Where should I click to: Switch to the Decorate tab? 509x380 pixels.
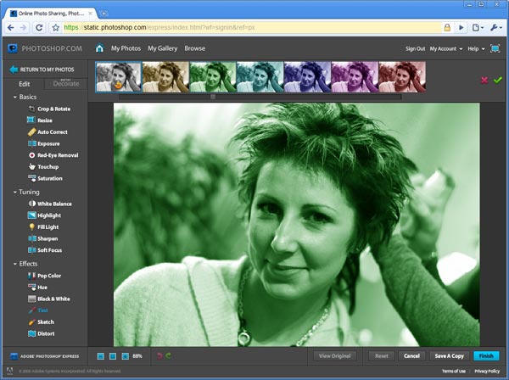pyautogui.click(x=66, y=84)
